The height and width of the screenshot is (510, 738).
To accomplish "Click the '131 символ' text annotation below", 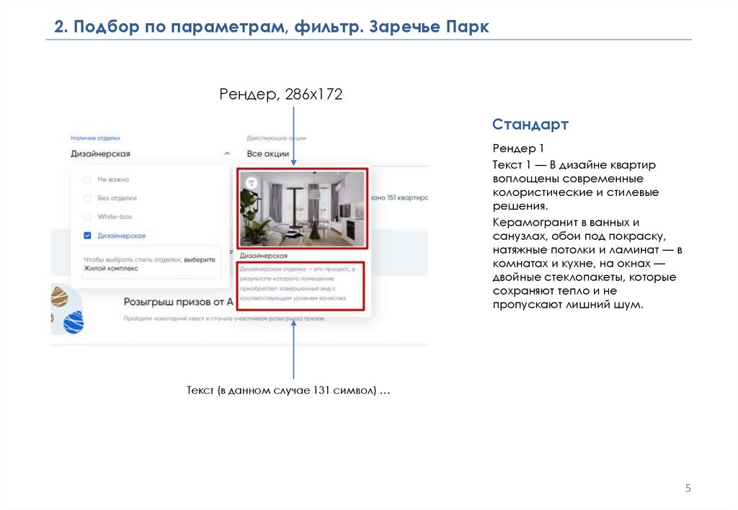I will [288, 390].
